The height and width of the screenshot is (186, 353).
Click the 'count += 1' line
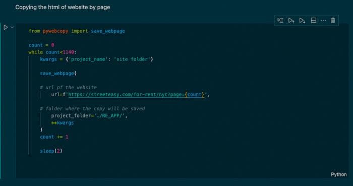[x=54, y=137]
